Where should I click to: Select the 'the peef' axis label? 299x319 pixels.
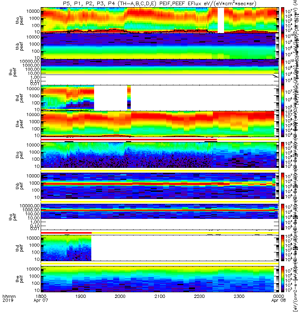(x=20, y=124)
